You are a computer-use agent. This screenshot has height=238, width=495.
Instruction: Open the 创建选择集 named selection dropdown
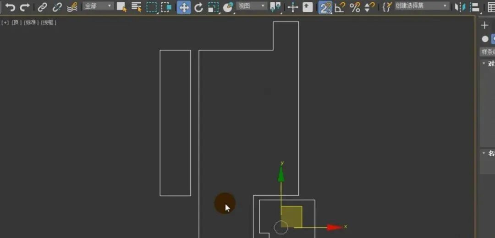pyautogui.click(x=422, y=6)
